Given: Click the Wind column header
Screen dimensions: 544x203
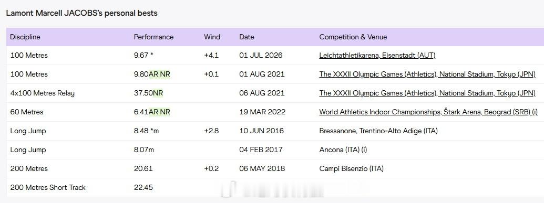Looking at the screenshot, I should pyautogui.click(x=212, y=37).
